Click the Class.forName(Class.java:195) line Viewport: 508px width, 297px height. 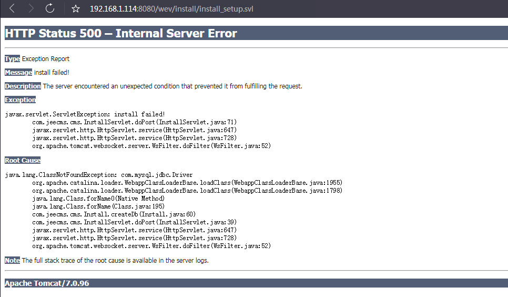[x=98, y=206]
